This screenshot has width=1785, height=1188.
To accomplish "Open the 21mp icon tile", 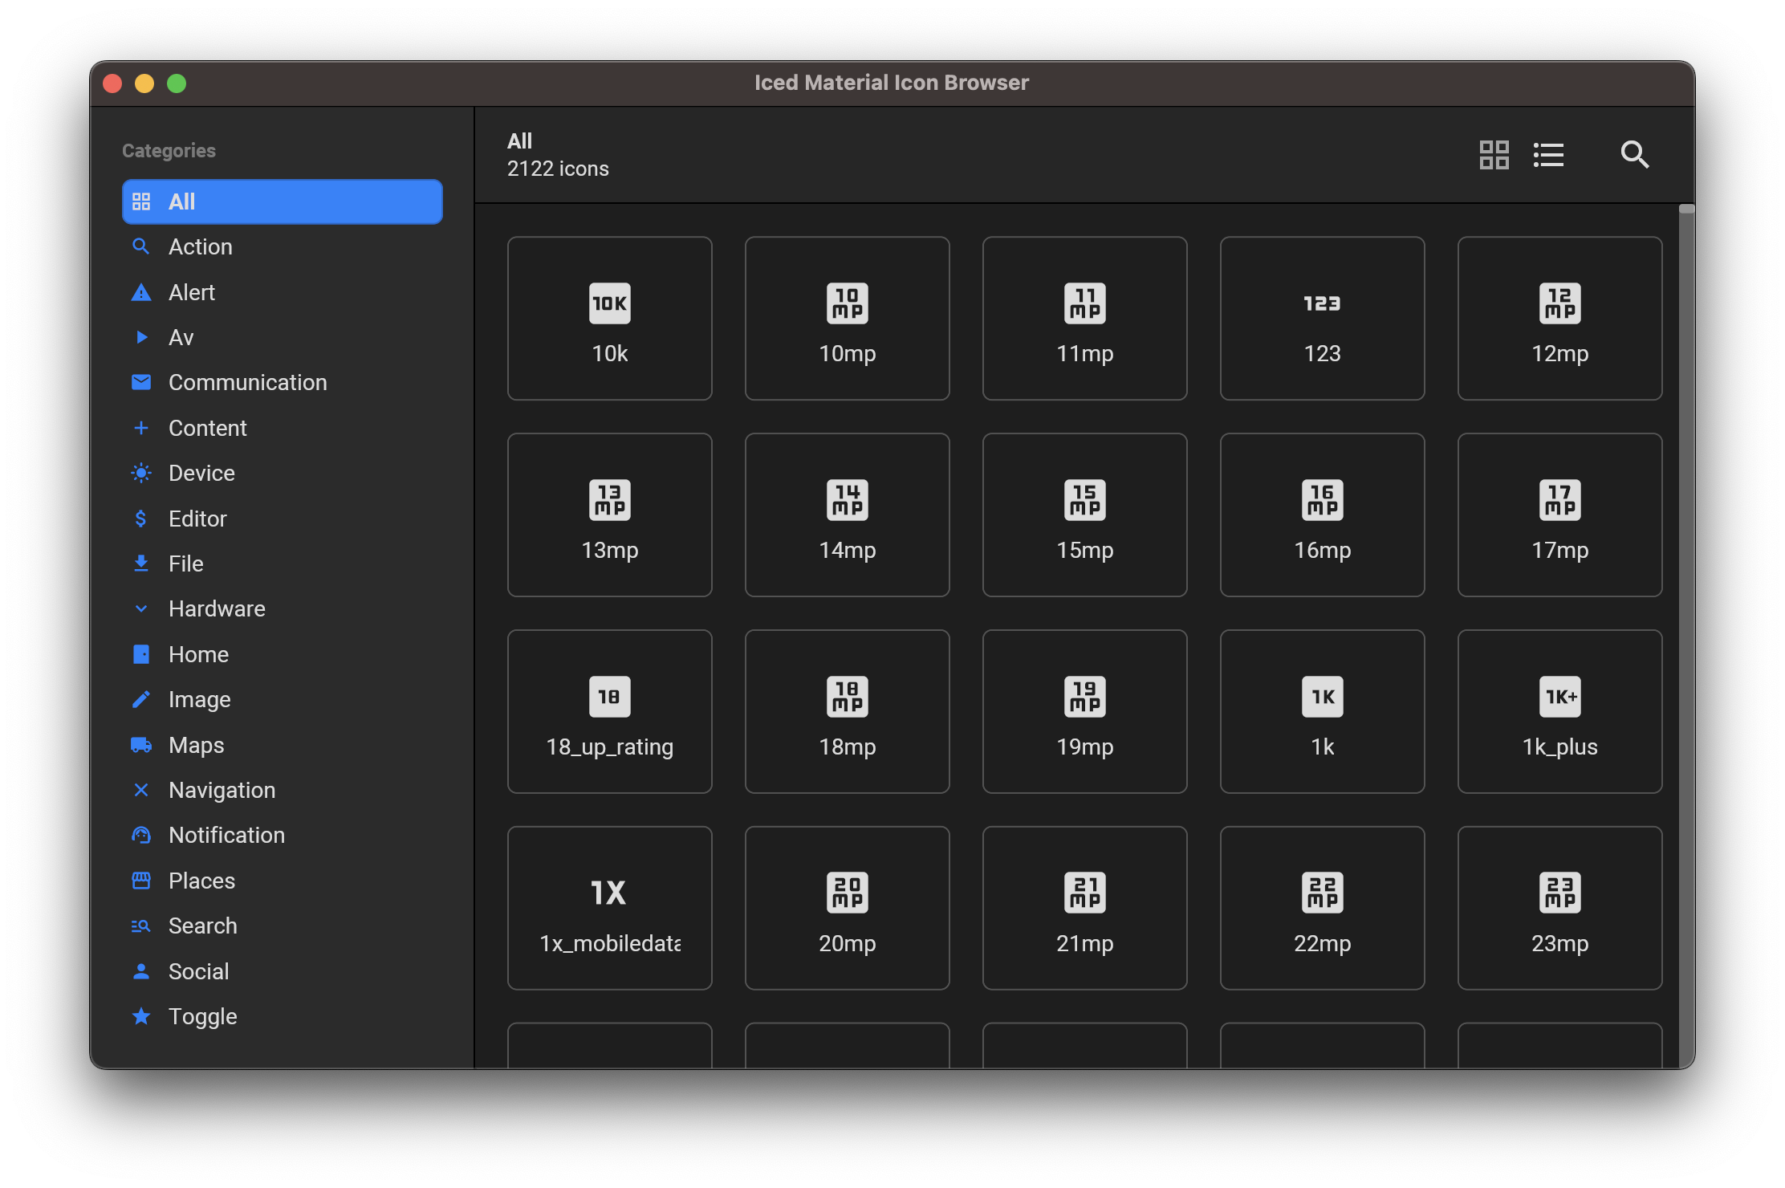I will (1085, 908).
